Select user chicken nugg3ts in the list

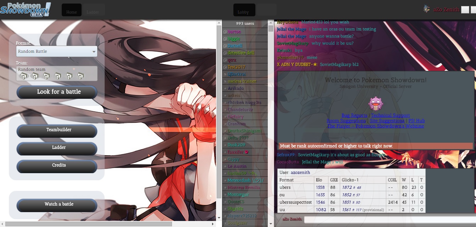click(x=245, y=103)
